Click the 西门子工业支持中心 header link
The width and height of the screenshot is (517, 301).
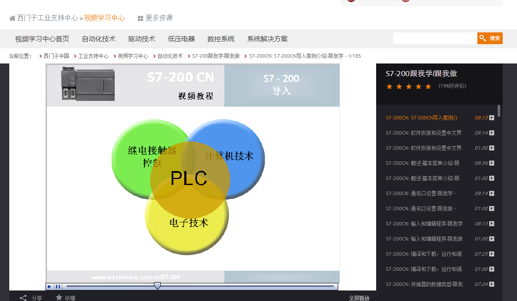coord(48,18)
